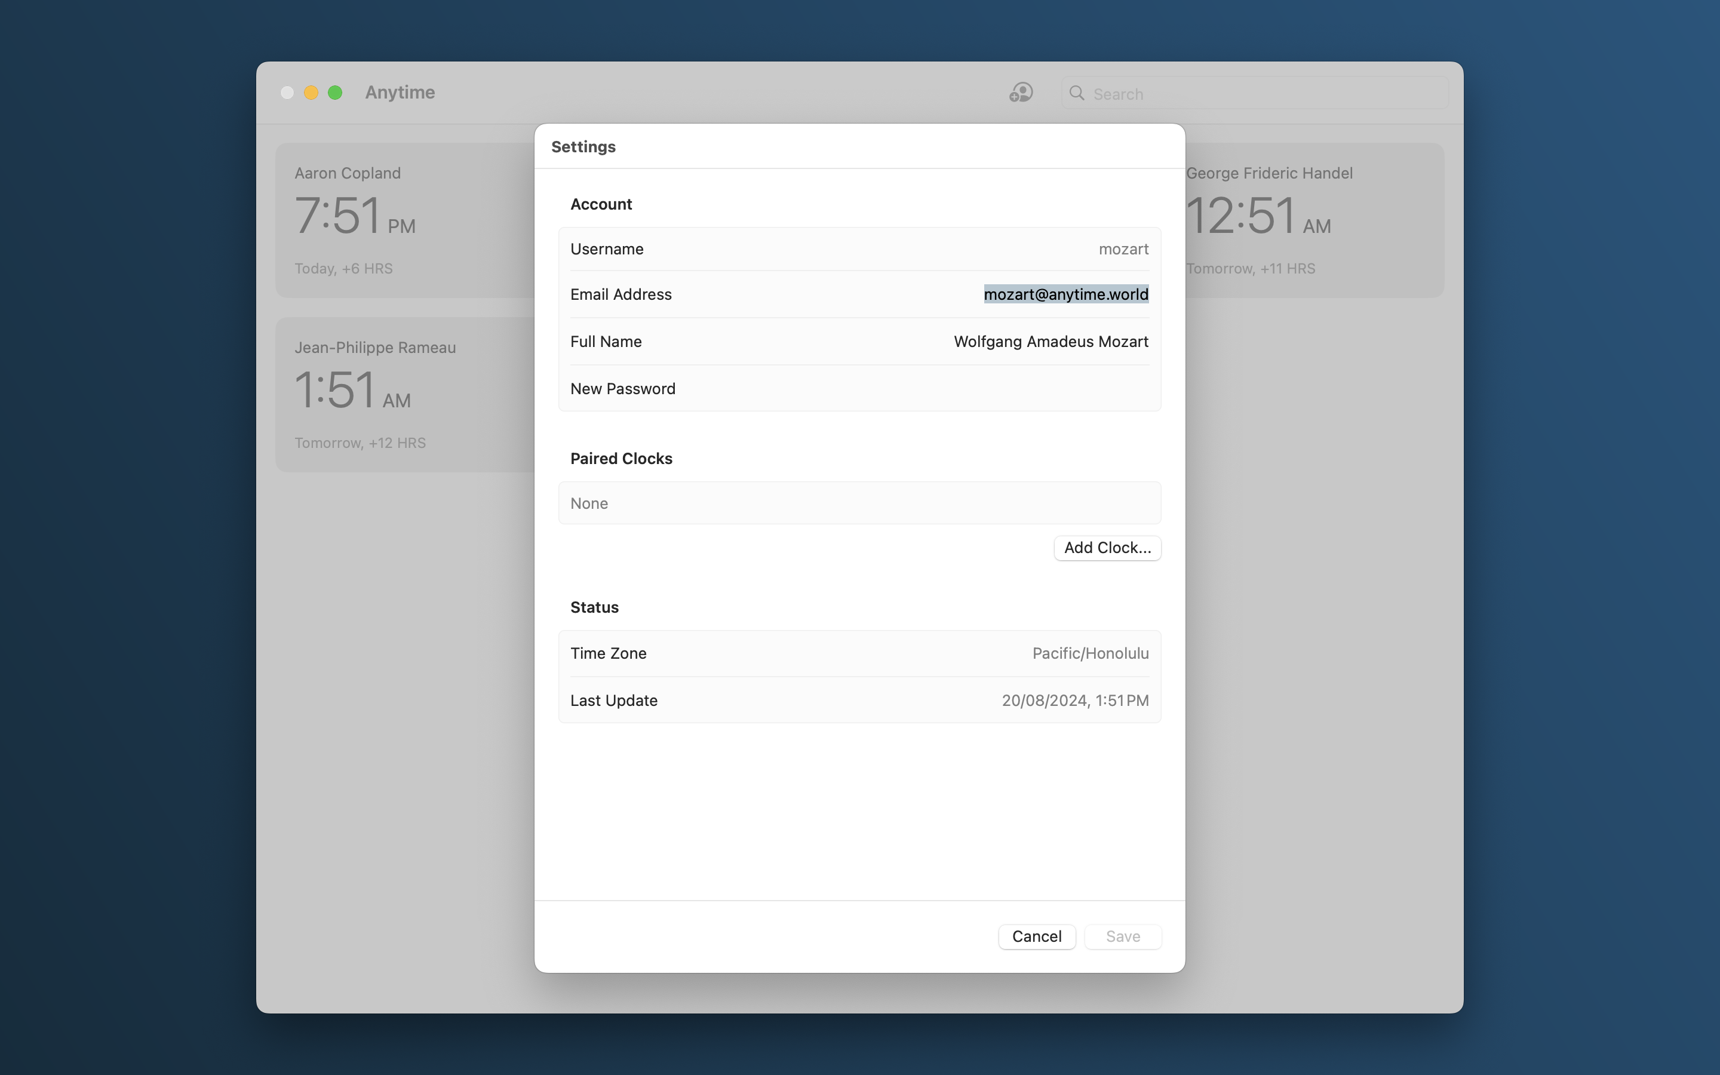This screenshot has height=1075, width=1720.
Task: Focus the Search field in Anytime toolbar
Action: click(x=1254, y=93)
